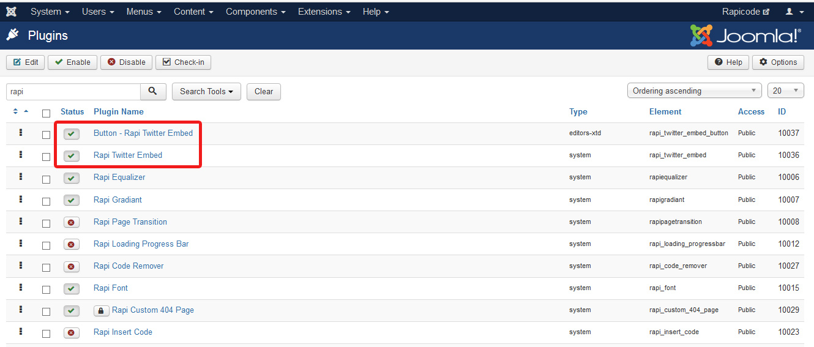Click drag handle of Rapi Code Remover row

[20, 266]
